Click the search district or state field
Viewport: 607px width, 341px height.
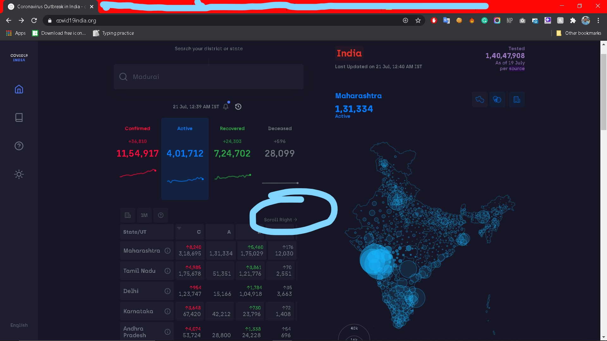click(209, 77)
